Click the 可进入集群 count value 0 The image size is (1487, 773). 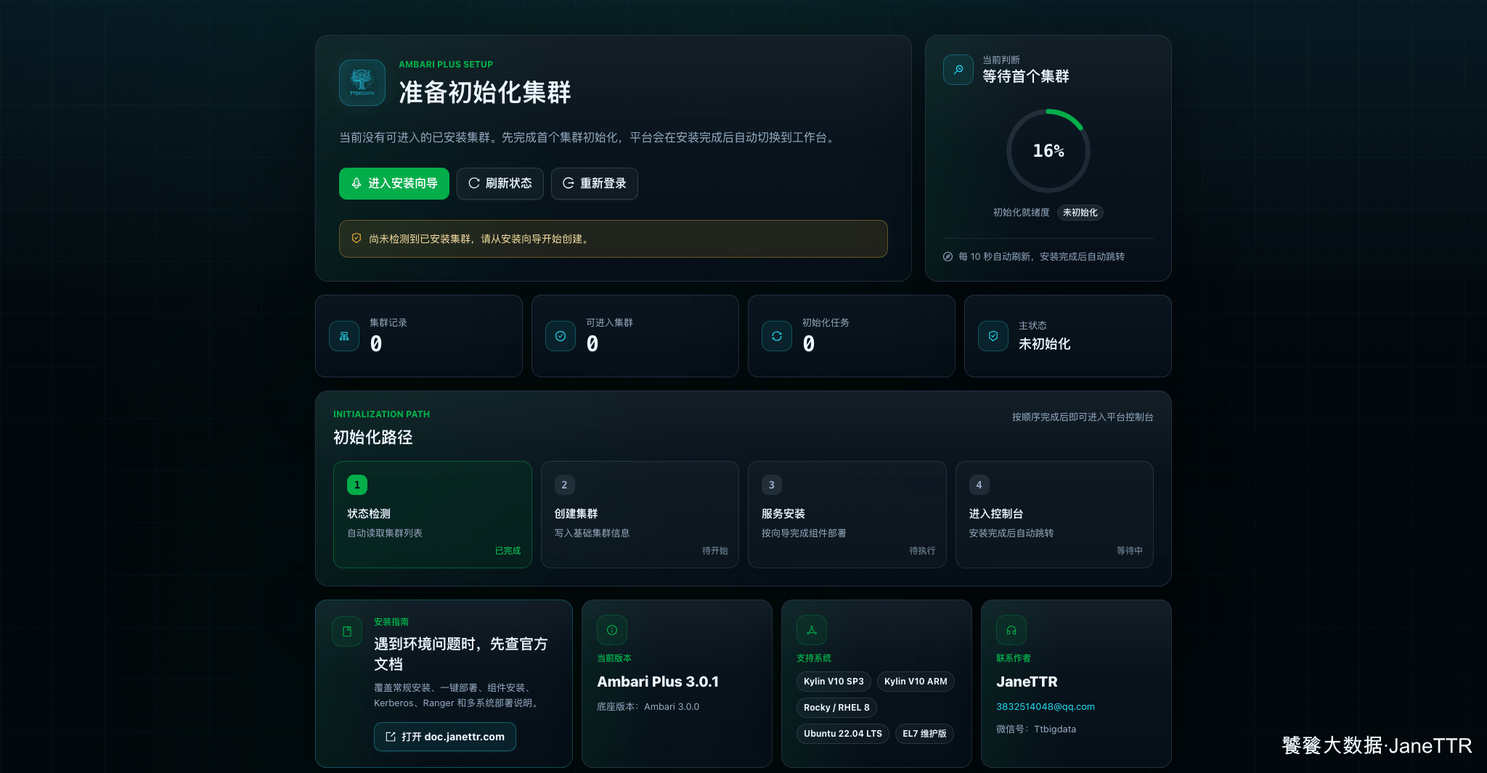(592, 344)
